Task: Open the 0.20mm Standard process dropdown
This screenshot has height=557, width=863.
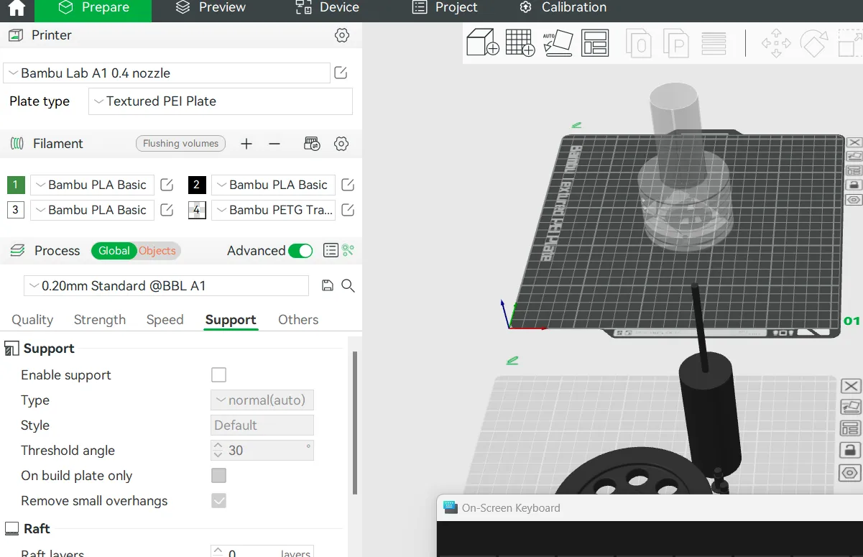Action: 167,286
